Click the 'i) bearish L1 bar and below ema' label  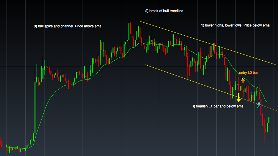pyautogui.click(x=218, y=106)
